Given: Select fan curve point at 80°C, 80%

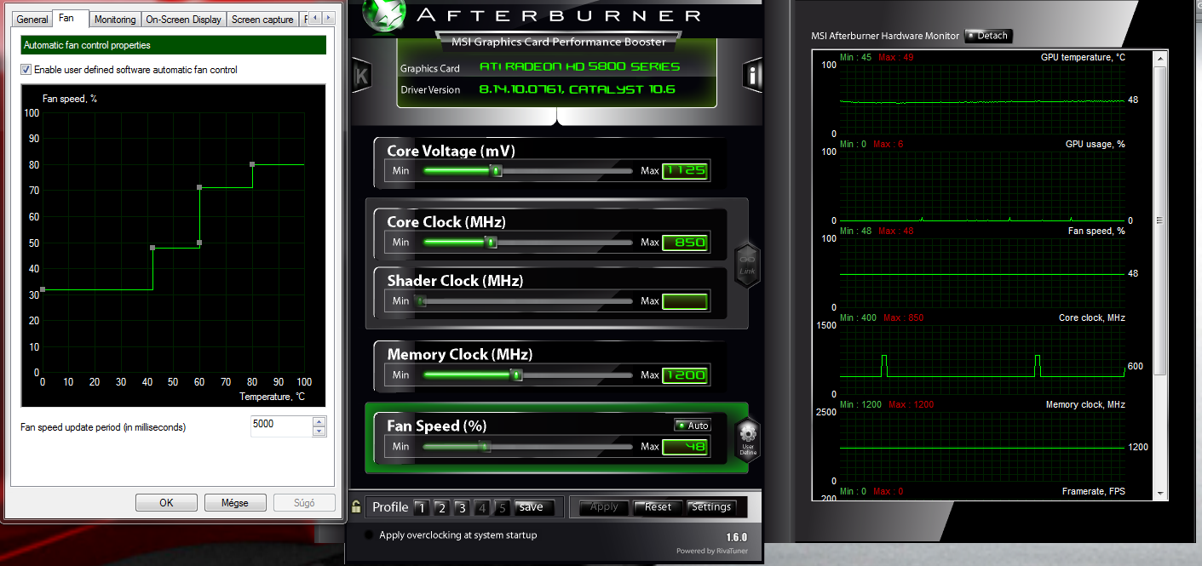Looking at the screenshot, I should click(252, 163).
